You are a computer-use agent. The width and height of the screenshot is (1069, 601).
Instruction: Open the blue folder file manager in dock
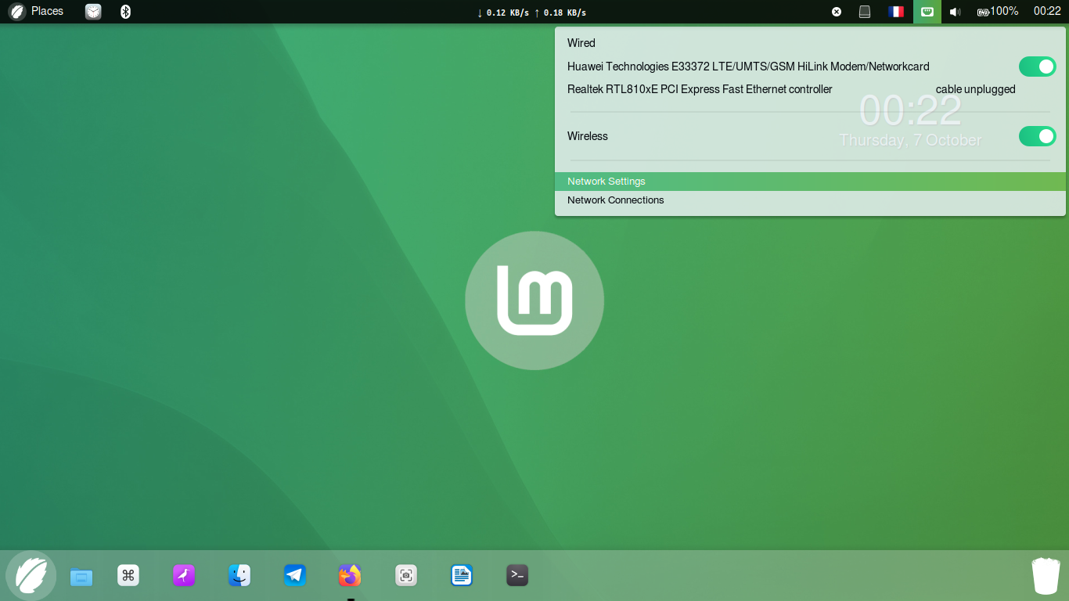pyautogui.click(x=81, y=577)
